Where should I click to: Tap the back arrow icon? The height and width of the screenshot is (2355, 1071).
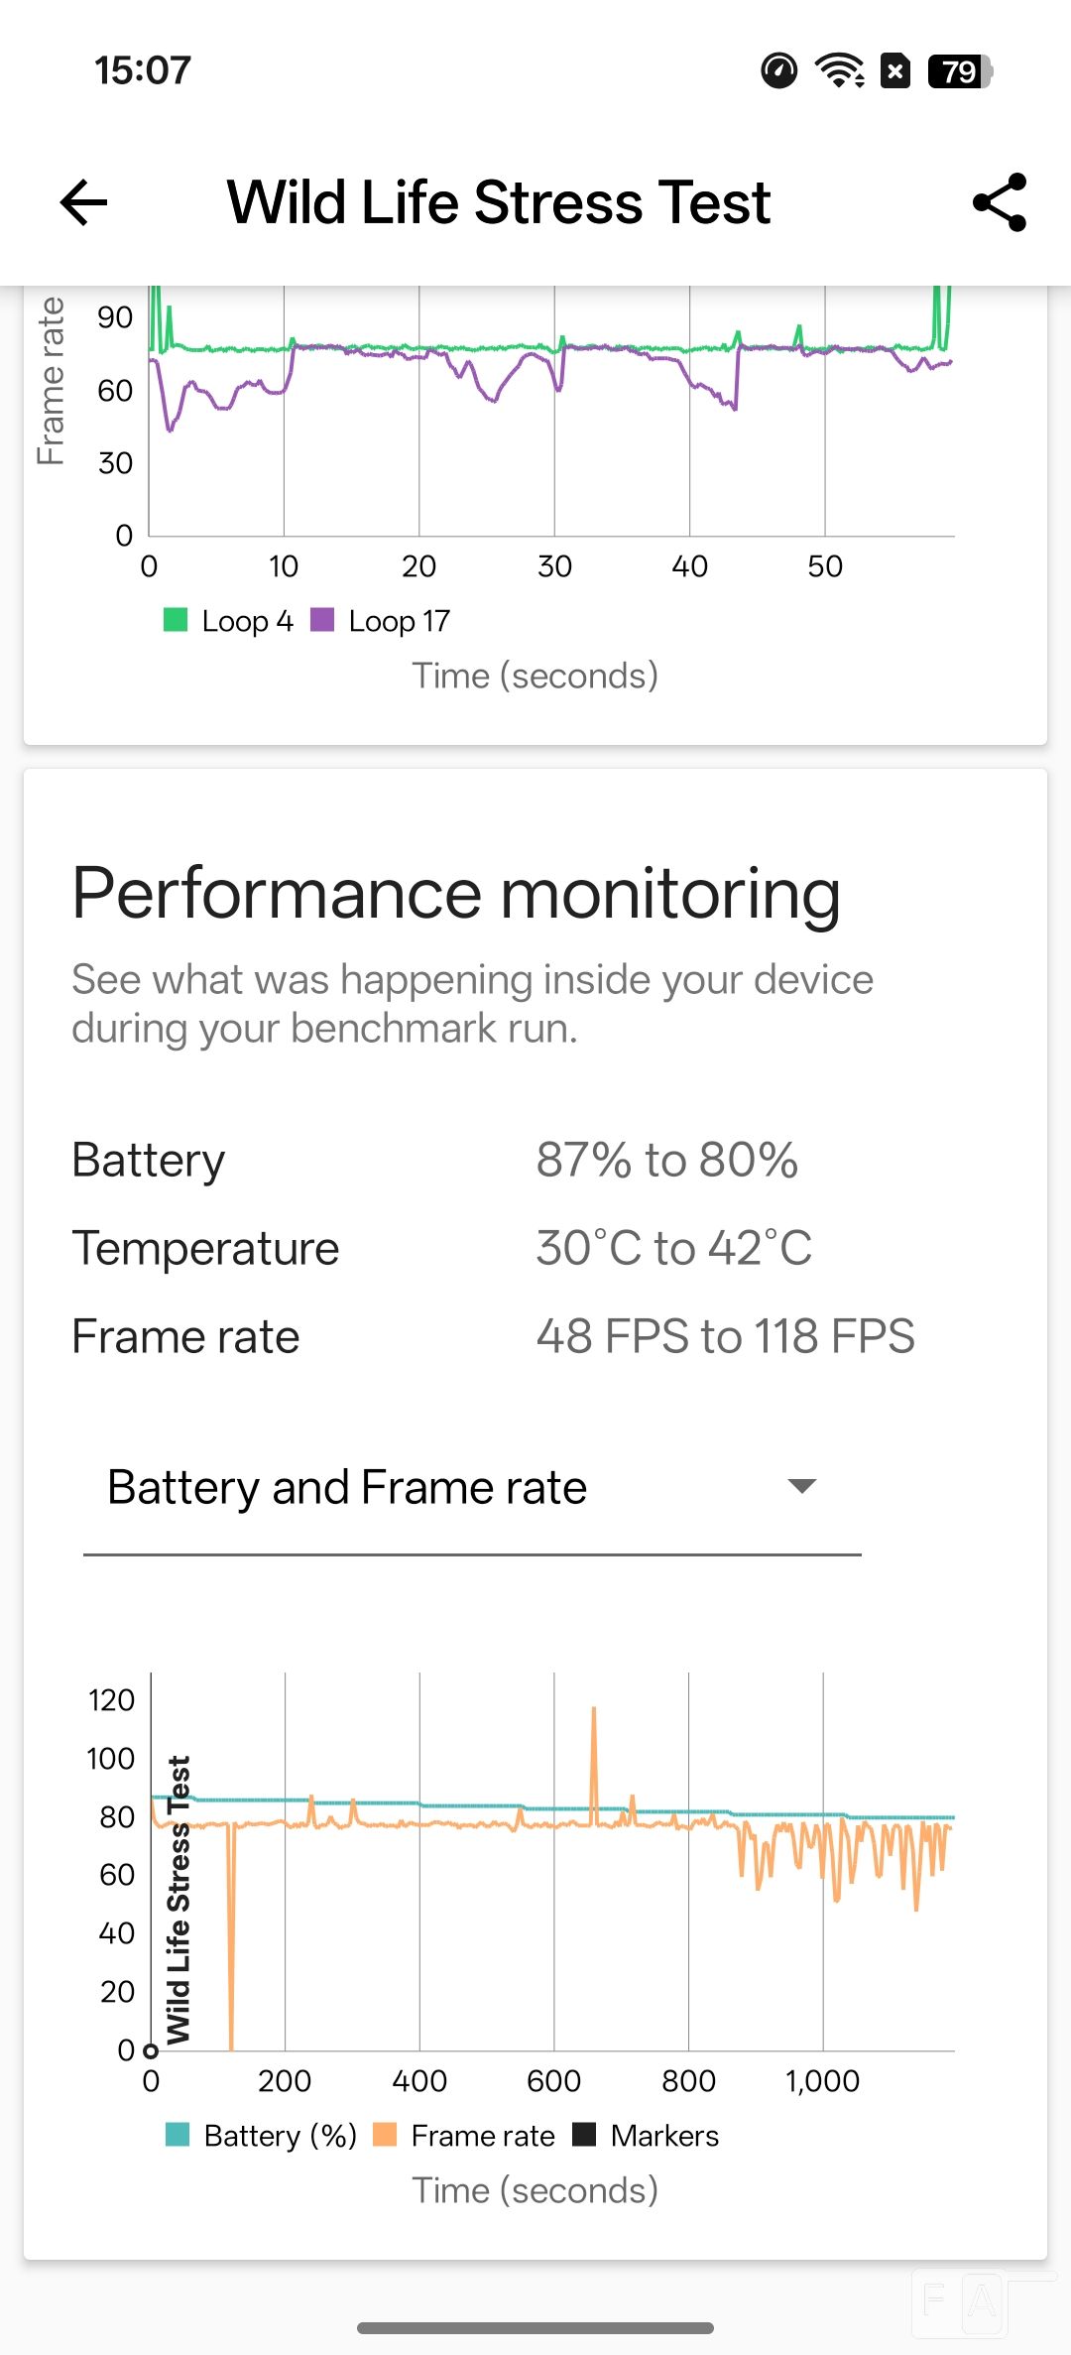coord(84,202)
